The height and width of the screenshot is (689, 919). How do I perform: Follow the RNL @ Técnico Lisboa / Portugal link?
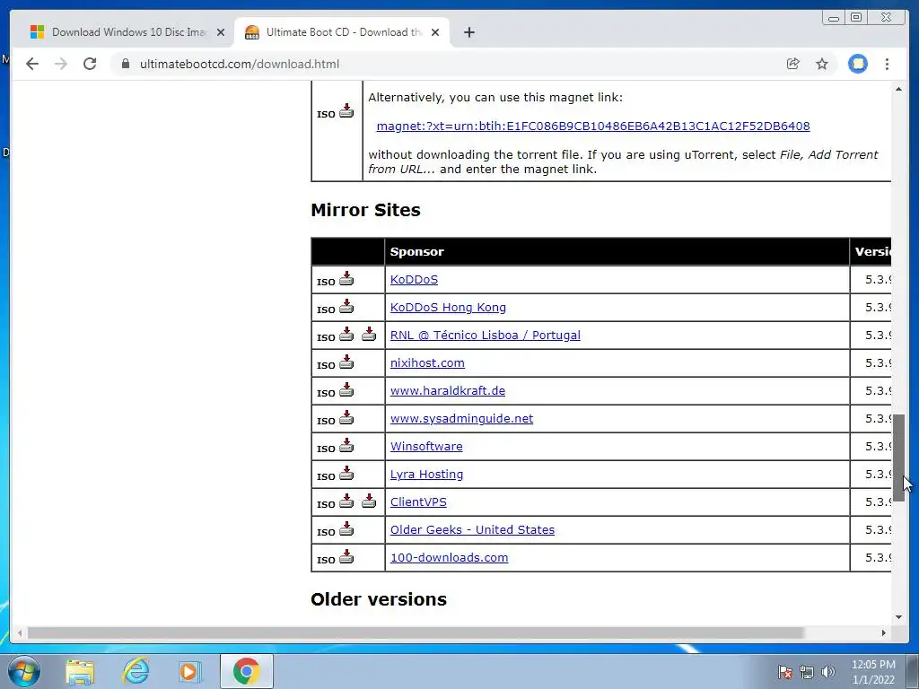tap(486, 336)
